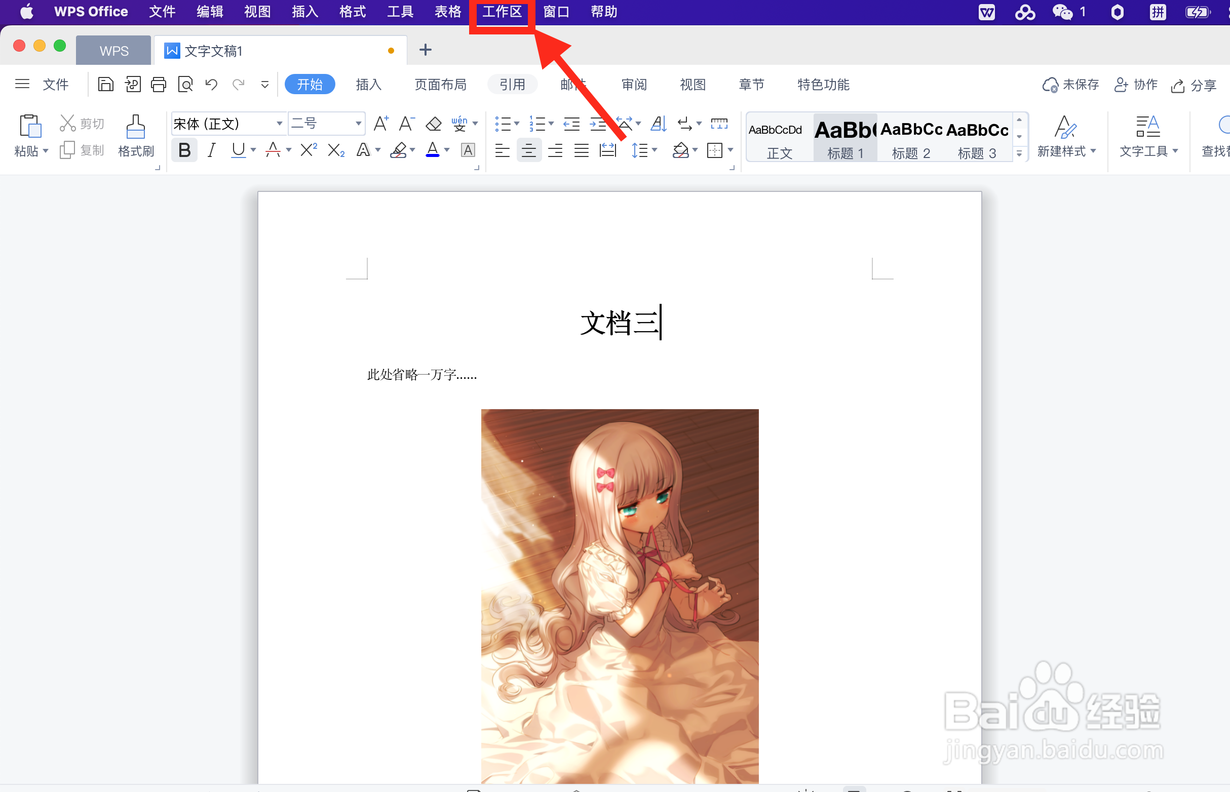
Task: Pick the paragraph shading fill swatch
Action: (680, 150)
